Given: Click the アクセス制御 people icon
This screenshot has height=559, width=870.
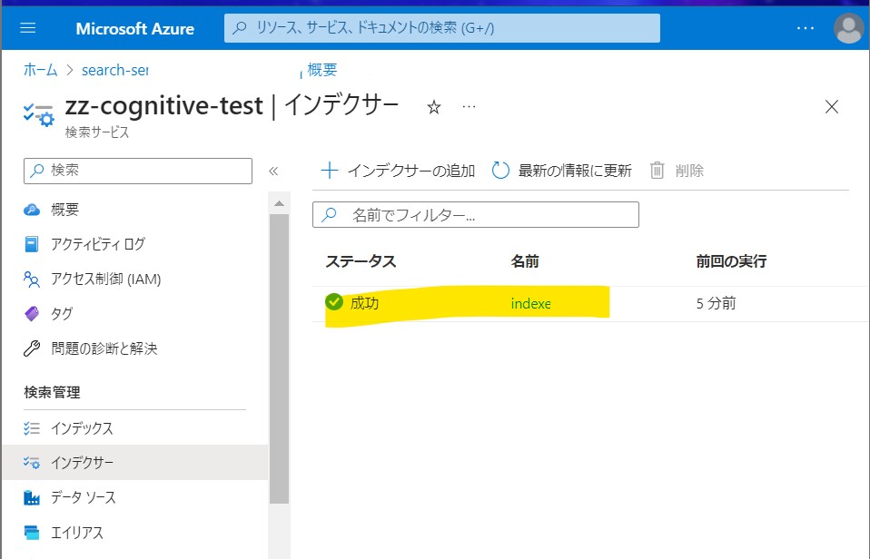Looking at the screenshot, I should click(x=32, y=279).
